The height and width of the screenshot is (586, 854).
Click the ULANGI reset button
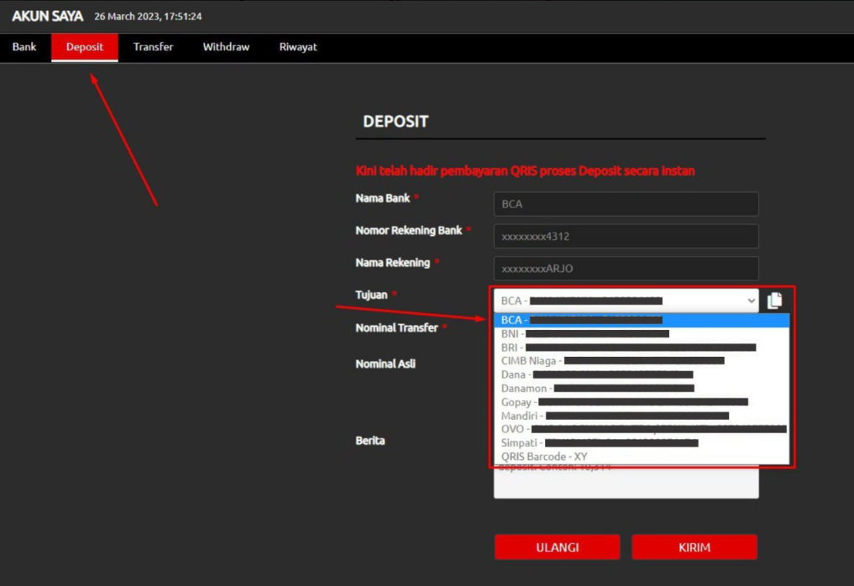(557, 547)
